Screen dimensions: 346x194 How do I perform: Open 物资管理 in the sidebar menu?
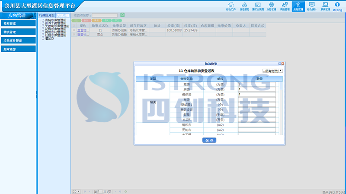18,32
